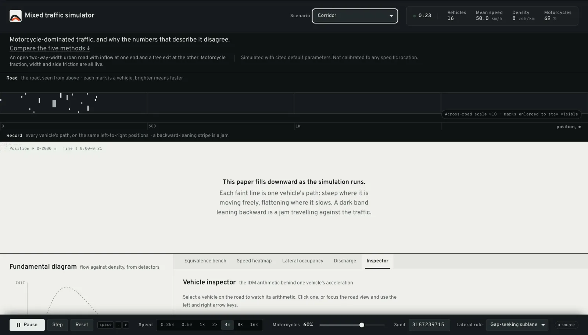The height and width of the screenshot is (335, 588).
Task: Open the Scenario Corridor dropdown
Action: tap(355, 16)
